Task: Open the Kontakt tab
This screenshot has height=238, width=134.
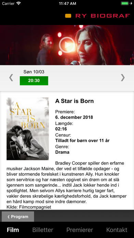Action: [117, 230]
